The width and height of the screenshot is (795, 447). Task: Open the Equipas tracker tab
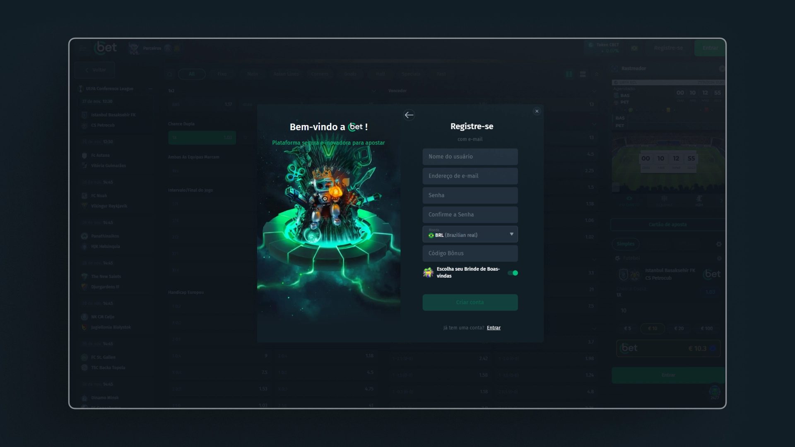click(x=664, y=201)
